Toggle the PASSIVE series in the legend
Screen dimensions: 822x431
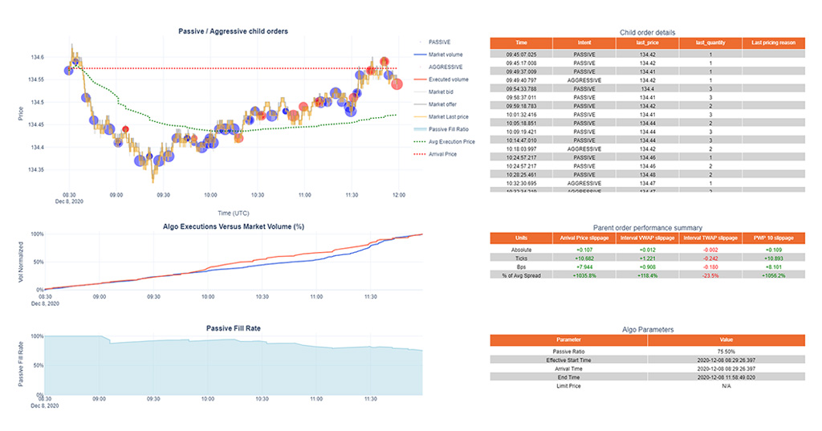(439, 42)
